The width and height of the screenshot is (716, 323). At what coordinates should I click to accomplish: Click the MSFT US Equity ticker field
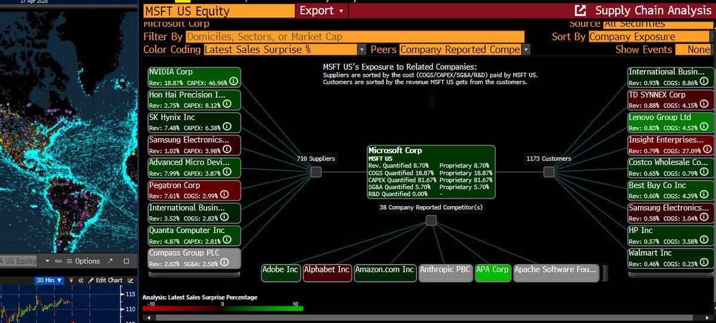[x=219, y=11]
